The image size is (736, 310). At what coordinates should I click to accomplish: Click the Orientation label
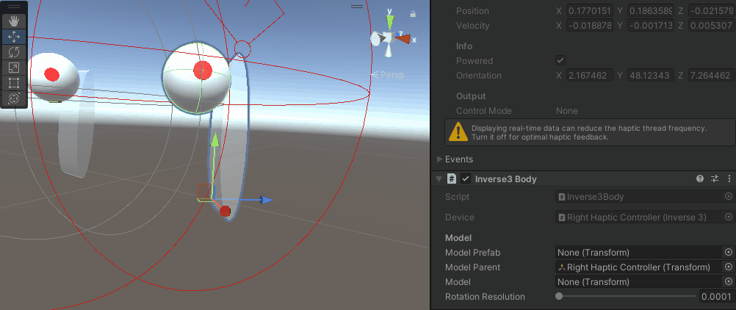(x=479, y=75)
